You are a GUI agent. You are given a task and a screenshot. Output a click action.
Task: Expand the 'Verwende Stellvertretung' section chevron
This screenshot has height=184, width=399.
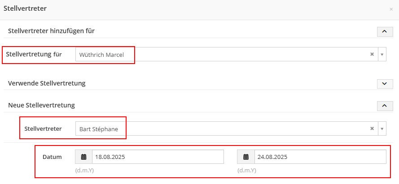384,83
